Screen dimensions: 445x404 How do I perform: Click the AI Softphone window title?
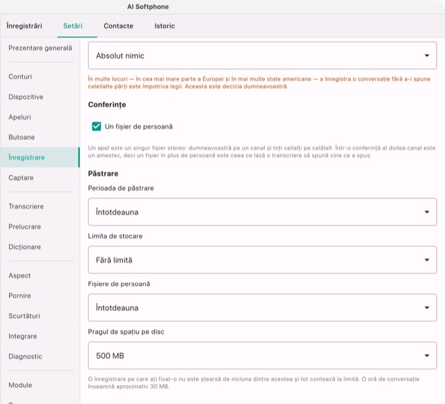coord(148,7)
